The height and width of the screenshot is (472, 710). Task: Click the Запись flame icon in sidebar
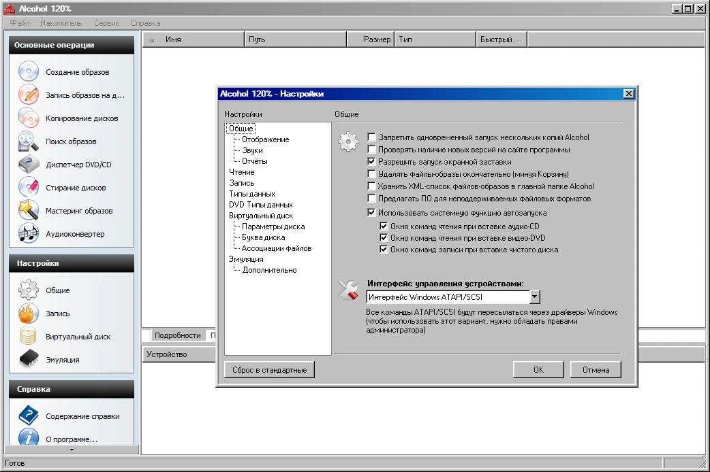click(29, 313)
